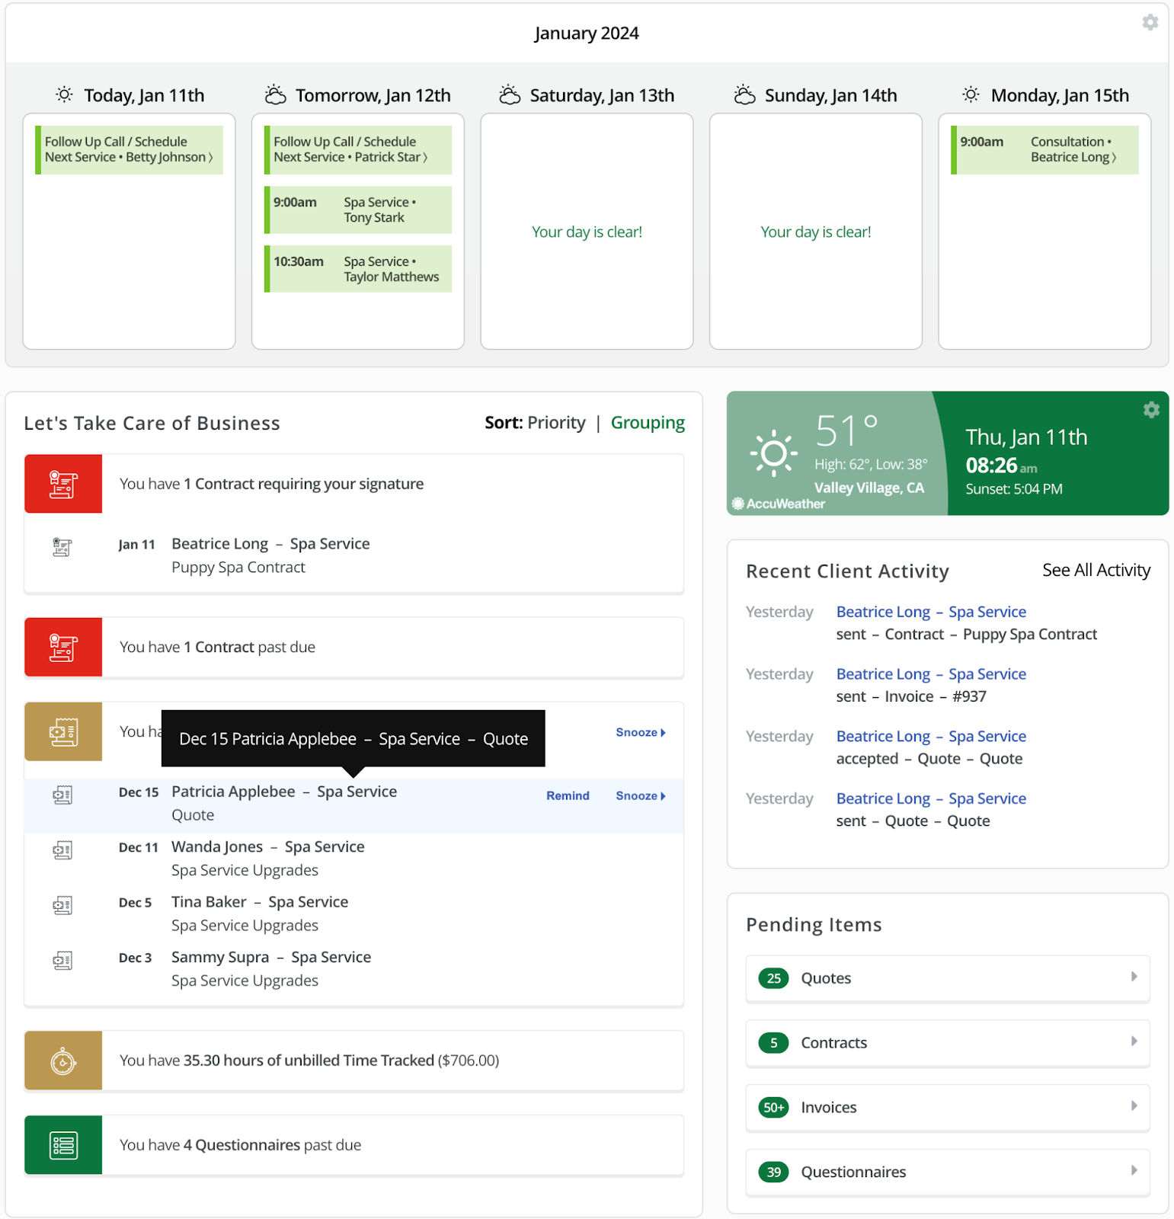Click weather icon for Saturday, Jan 13th
This screenshot has height=1219, width=1174.
(510, 94)
